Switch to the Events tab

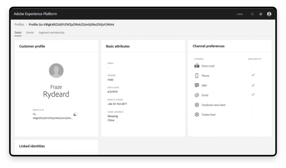coord(30,32)
